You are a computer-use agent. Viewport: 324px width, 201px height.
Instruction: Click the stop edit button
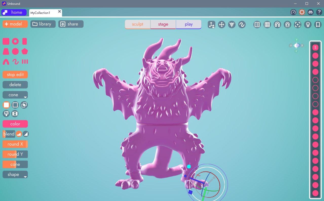tap(15, 75)
